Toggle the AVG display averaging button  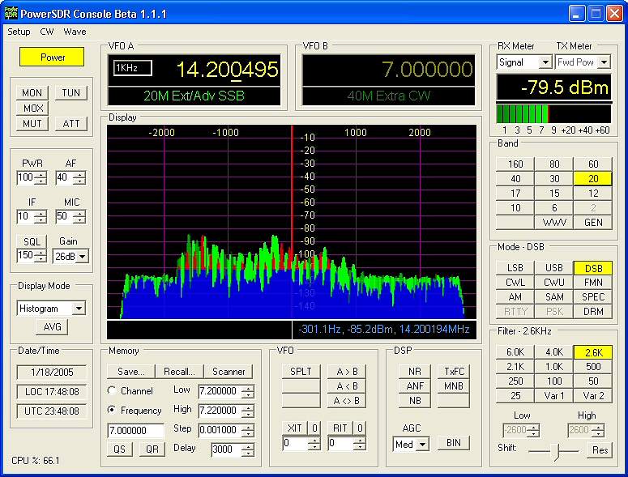click(x=53, y=326)
